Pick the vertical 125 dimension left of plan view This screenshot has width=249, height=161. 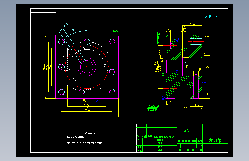[x=44, y=67]
